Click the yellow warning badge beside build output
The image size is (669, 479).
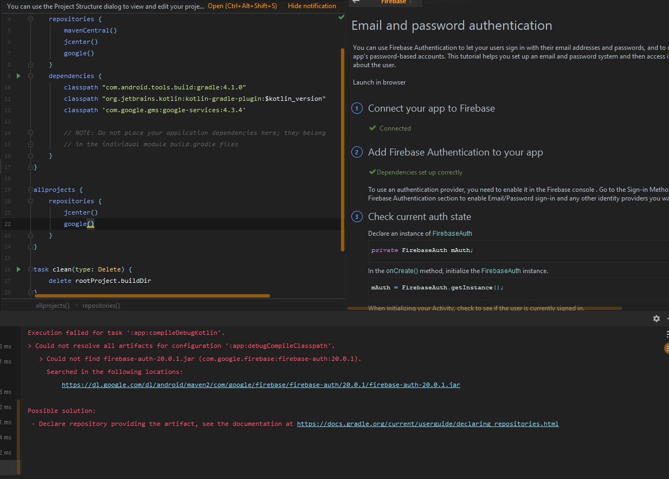(x=666, y=348)
